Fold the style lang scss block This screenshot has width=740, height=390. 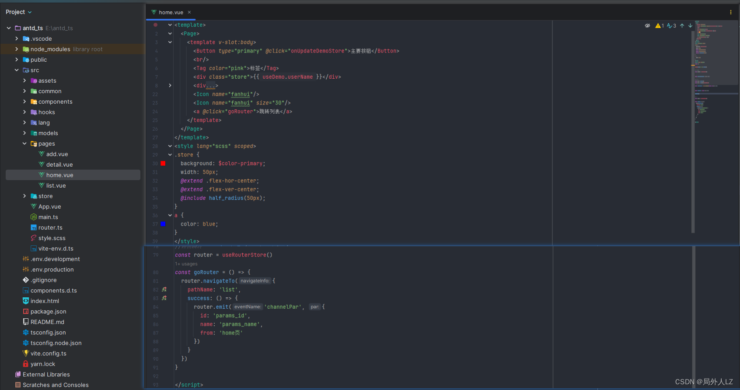[x=170, y=146]
